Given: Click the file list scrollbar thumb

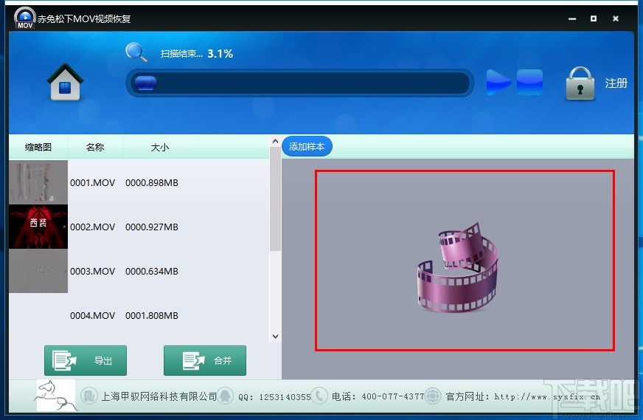Looking at the screenshot, I should [x=276, y=199].
